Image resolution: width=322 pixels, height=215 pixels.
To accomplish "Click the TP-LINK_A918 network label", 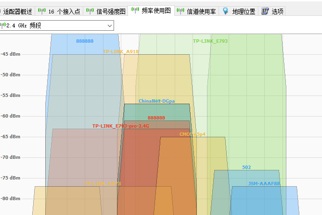I will (x=121, y=52).
